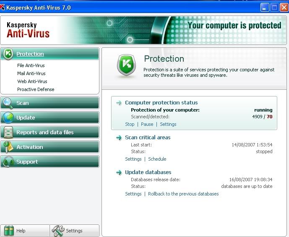
Task: Open Settings under Update databases
Action: point(133,194)
